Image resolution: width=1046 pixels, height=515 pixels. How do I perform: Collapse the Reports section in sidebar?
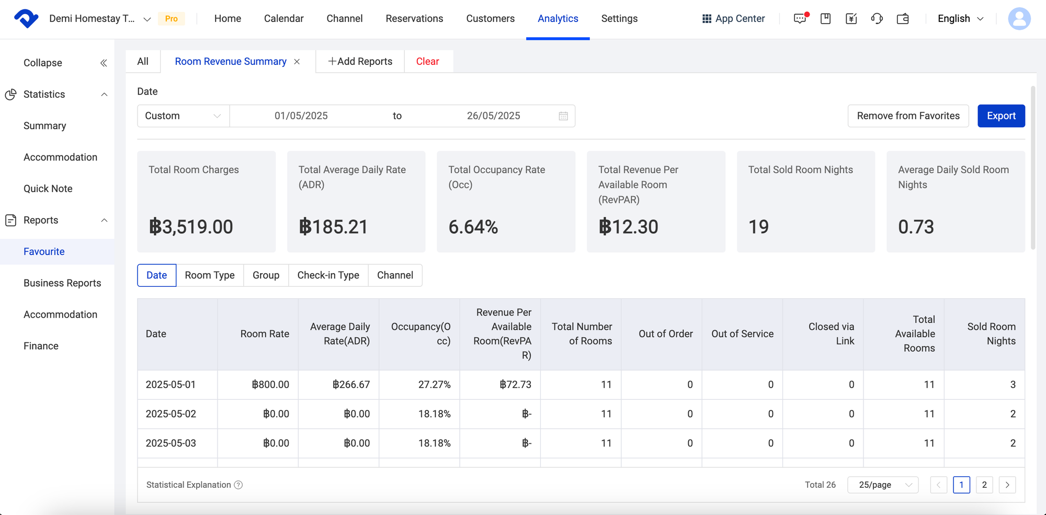[104, 220]
